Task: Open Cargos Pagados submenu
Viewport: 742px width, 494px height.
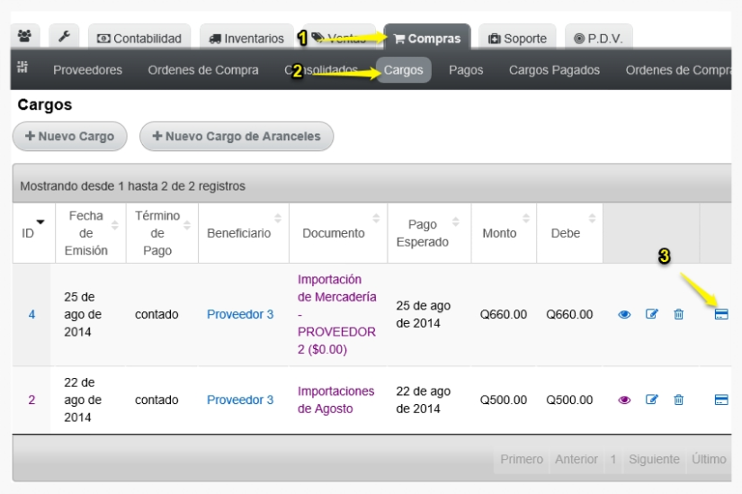Action: 554,70
